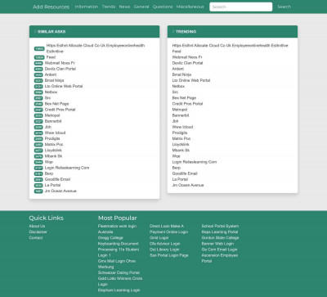
Task: Open Login Reliaslearning Com in Similar Asks
Action: pyautogui.click(x=67, y=168)
